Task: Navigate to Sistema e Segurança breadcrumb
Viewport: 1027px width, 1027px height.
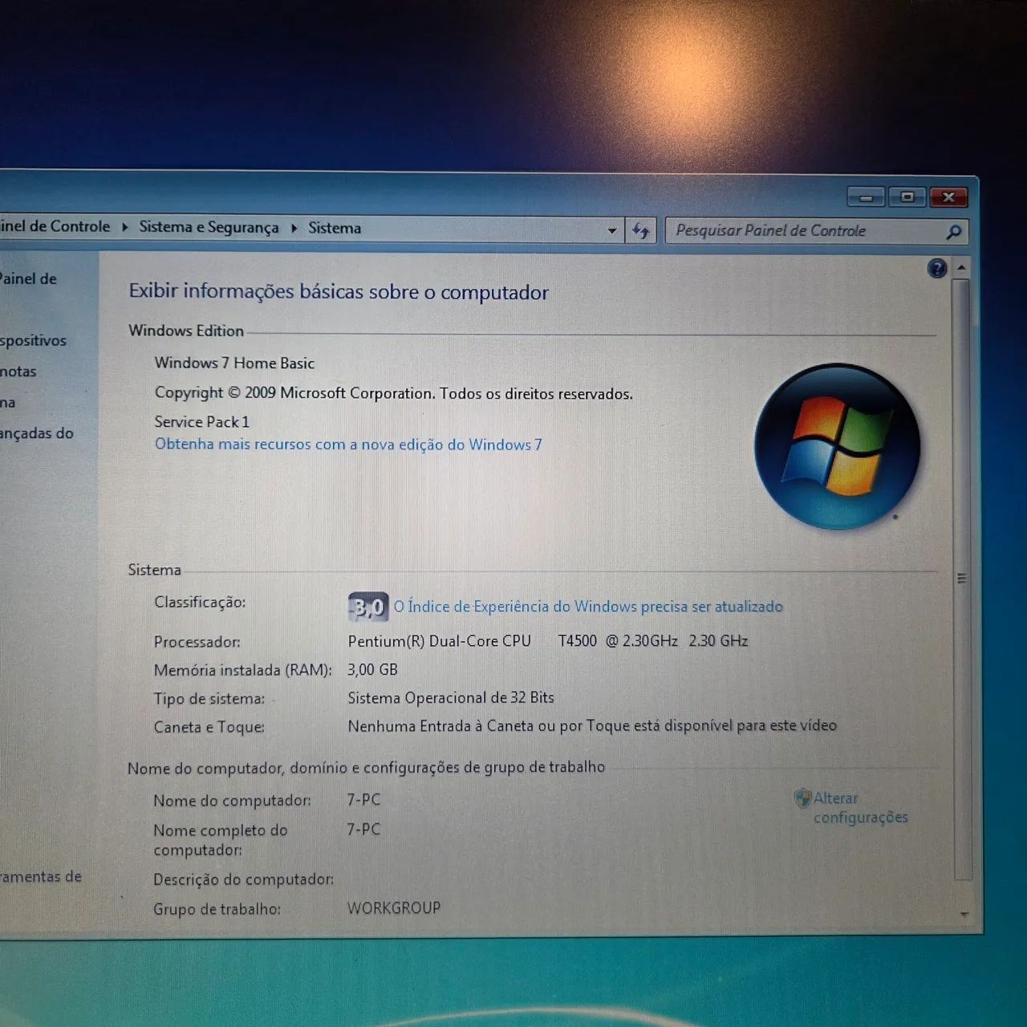Action: 208,228
